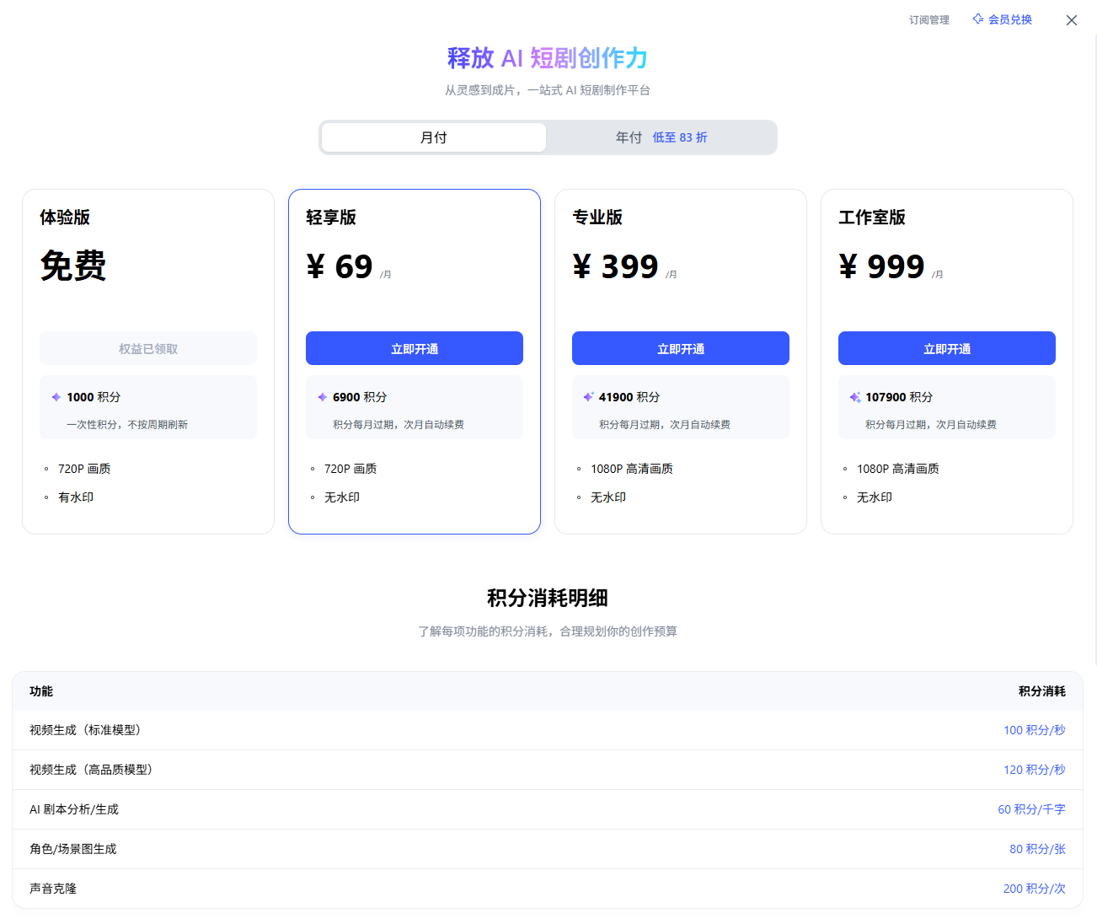
Task: Click 立即开通 for 工作室版 plan
Action: [x=947, y=348]
